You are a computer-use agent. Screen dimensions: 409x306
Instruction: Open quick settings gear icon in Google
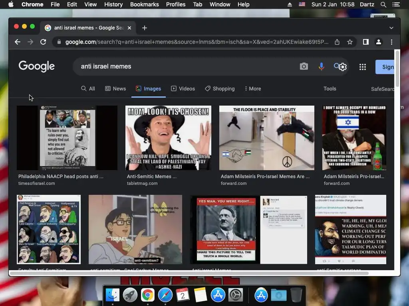tap(343, 67)
